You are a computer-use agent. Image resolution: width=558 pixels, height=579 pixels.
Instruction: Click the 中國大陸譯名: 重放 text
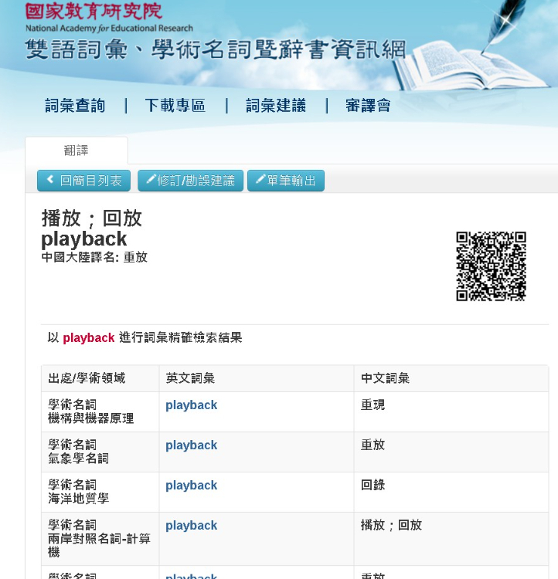coord(94,257)
